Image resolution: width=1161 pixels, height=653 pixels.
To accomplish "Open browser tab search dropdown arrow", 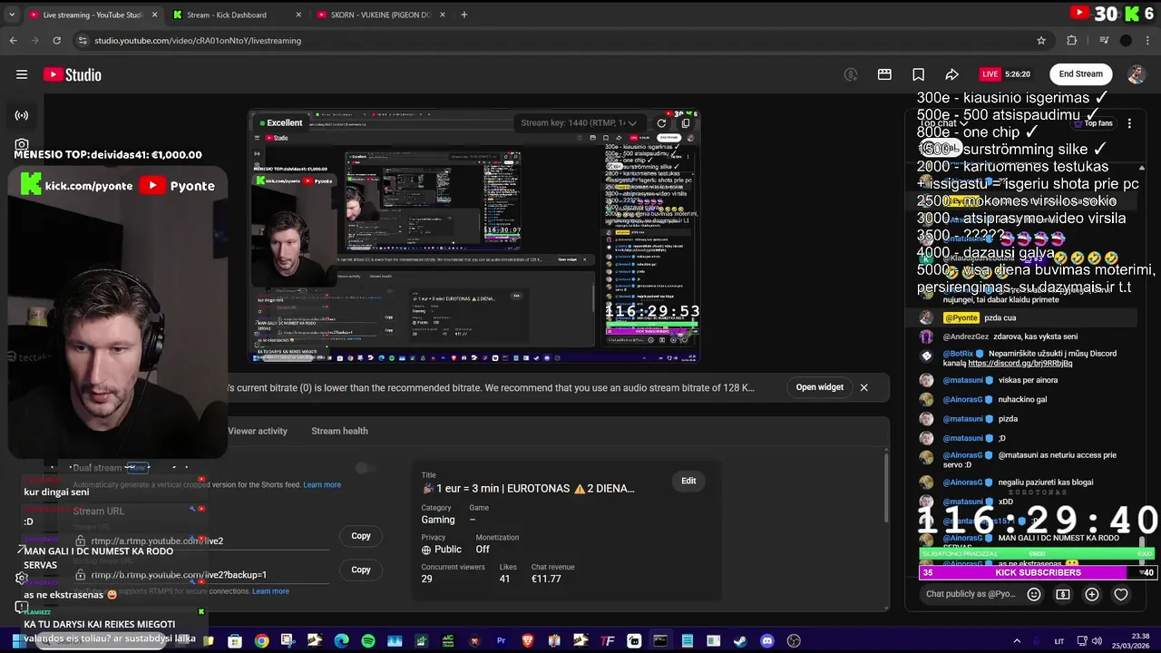I will tap(12, 15).
